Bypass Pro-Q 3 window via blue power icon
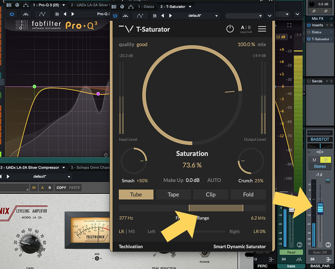 tap(12, 14)
